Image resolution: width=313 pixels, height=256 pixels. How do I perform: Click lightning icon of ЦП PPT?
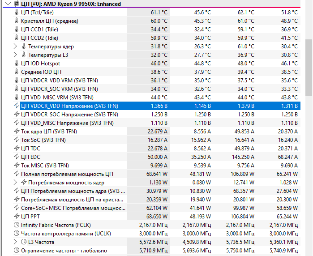pyautogui.click(x=17, y=216)
